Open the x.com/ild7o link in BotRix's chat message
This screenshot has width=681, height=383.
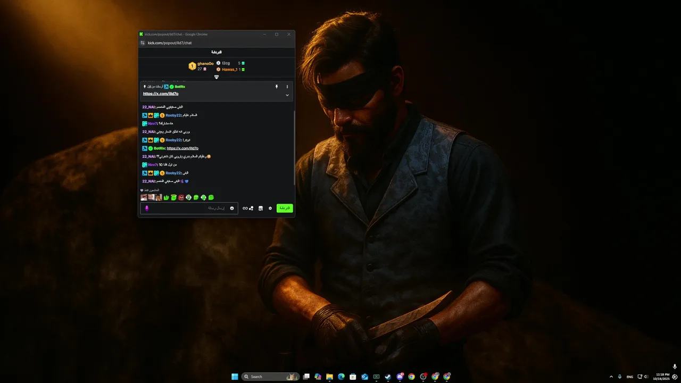coord(182,148)
